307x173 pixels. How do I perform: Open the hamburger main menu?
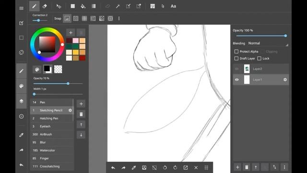[21, 8]
